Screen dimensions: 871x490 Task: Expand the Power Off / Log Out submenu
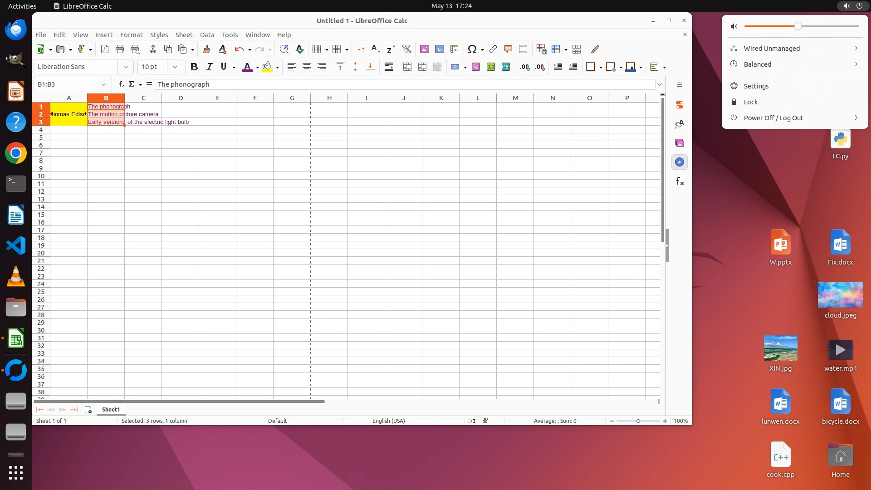(x=856, y=118)
